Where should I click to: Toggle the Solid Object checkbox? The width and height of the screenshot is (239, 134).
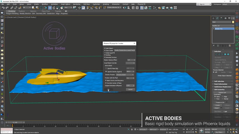tap(105, 48)
